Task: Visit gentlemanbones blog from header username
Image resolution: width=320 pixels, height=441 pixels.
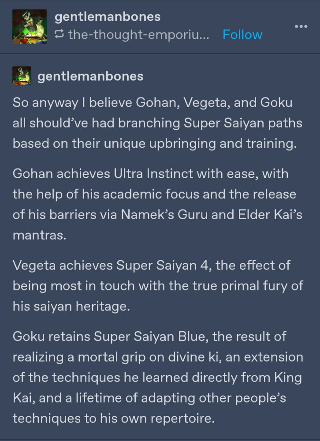Action: (x=108, y=17)
